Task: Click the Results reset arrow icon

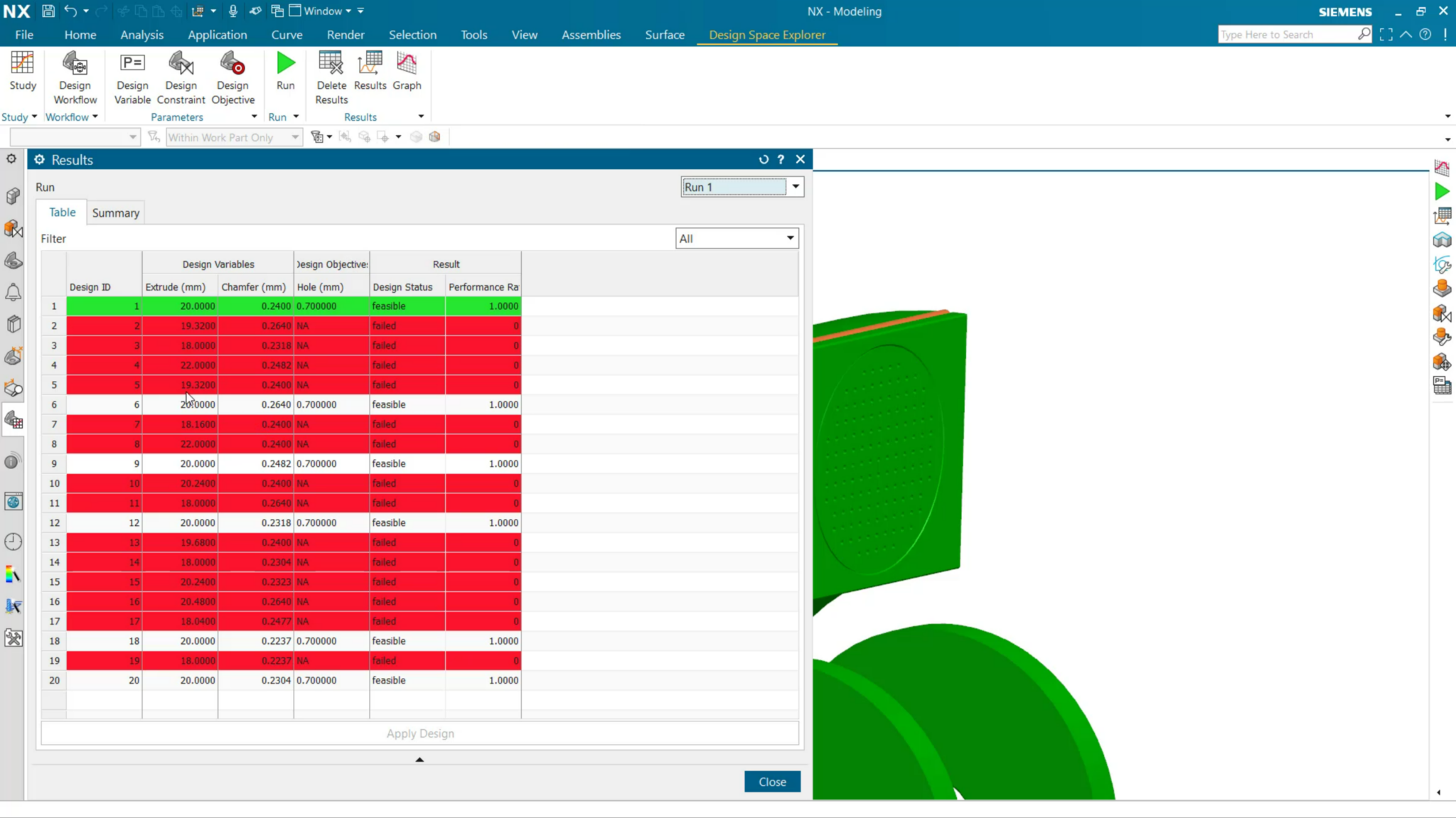Action: coord(764,159)
